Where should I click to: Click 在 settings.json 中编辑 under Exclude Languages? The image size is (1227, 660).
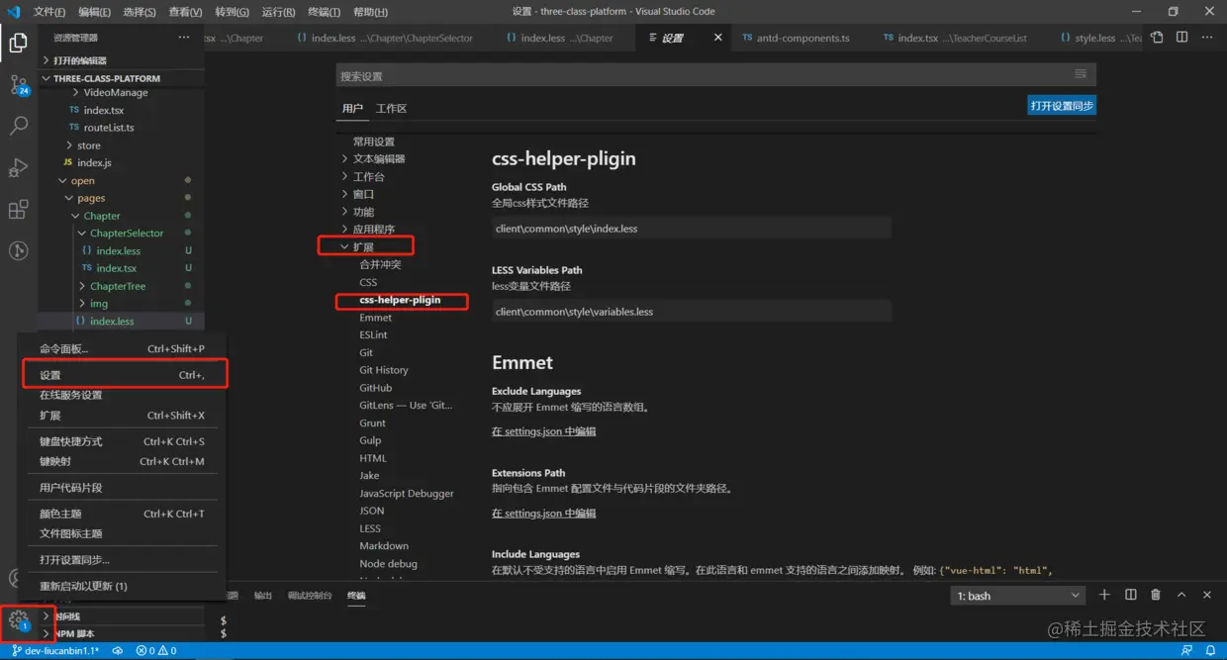[543, 431]
